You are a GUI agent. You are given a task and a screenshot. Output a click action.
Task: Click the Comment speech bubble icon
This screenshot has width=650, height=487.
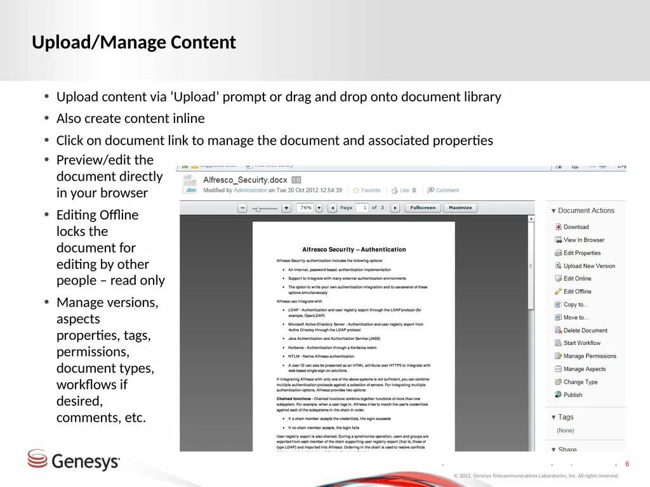[431, 190]
